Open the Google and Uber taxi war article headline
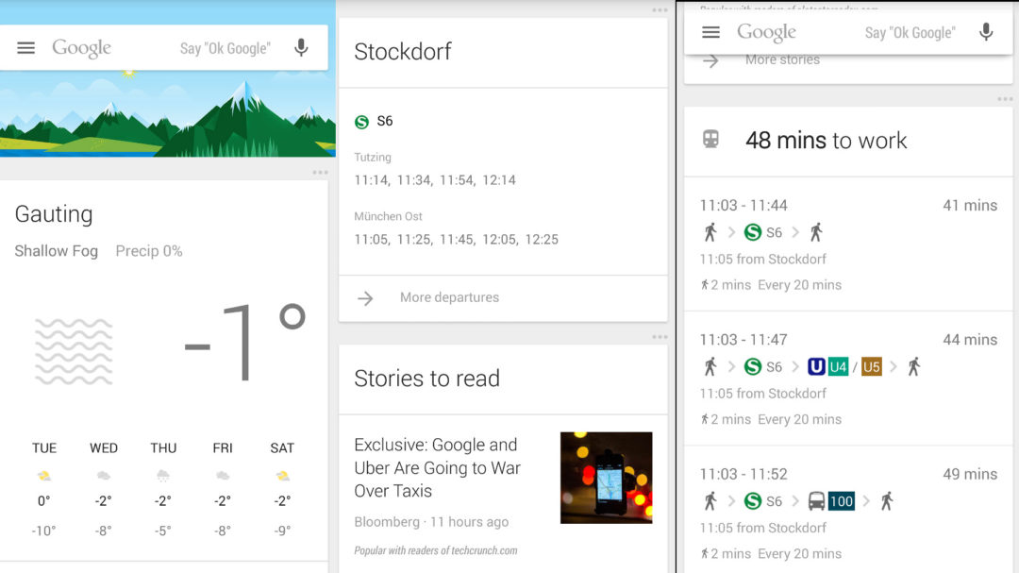 pyautogui.click(x=438, y=467)
